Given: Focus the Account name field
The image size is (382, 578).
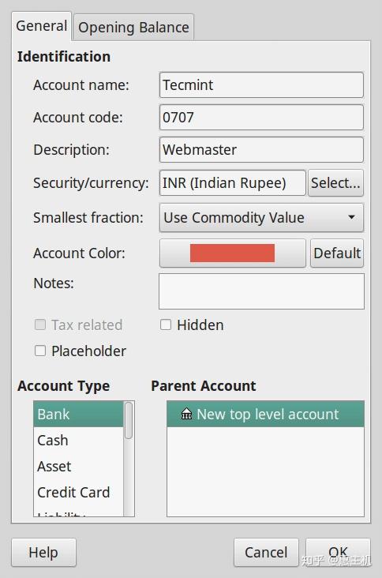Looking at the screenshot, I should [261, 84].
